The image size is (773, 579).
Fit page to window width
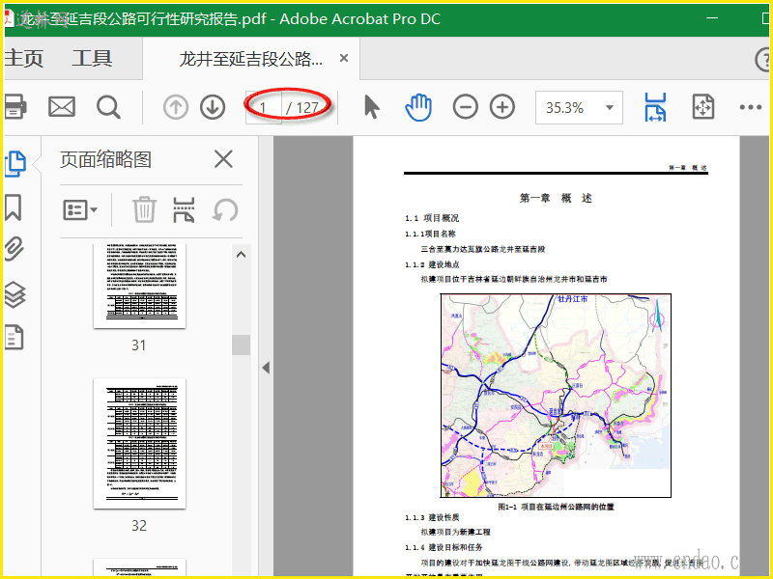click(x=655, y=107)
